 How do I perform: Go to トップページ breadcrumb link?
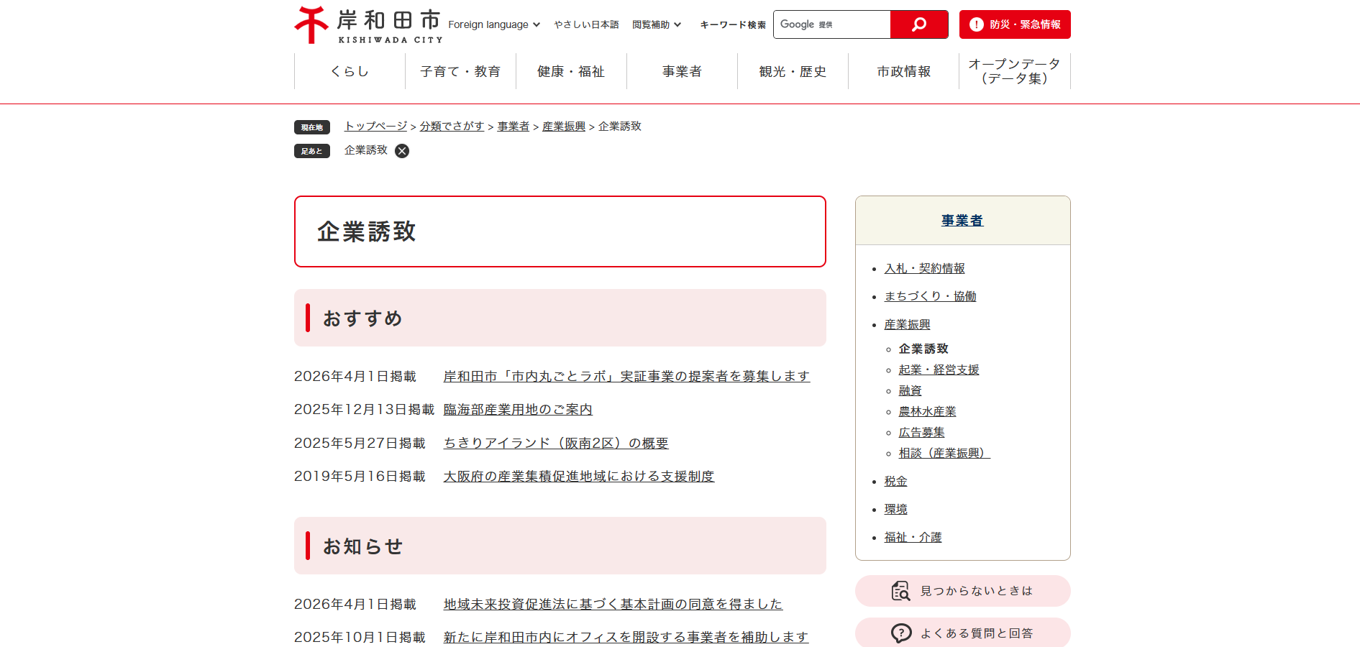tap(376, 126)
